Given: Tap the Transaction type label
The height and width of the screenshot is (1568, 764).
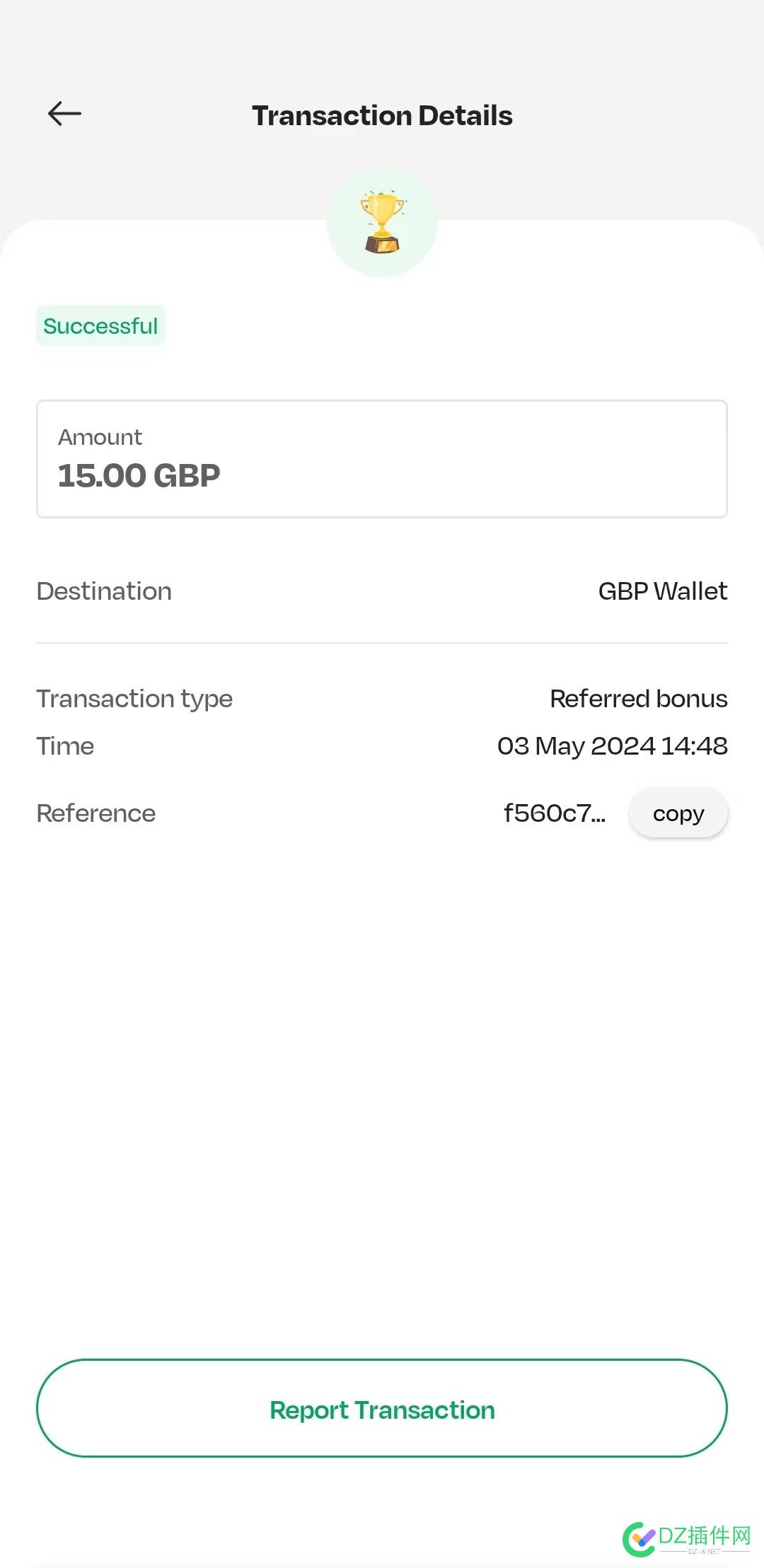Looking at the screenshot, I should click(x=134, y=699).
